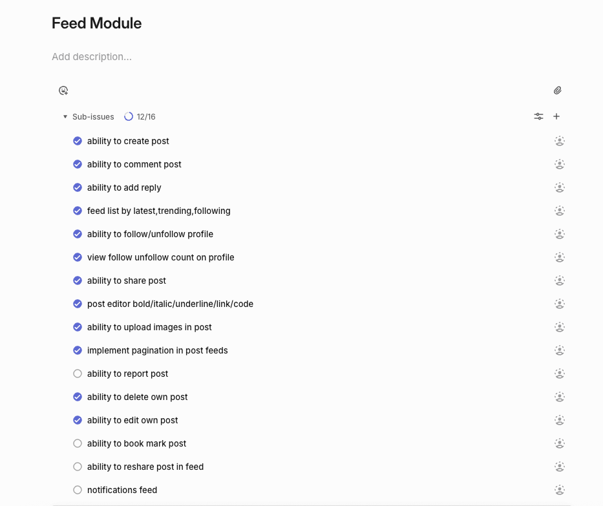Set assignee on 'notifications feed' row
603x506 pixels.
[560, 490]
